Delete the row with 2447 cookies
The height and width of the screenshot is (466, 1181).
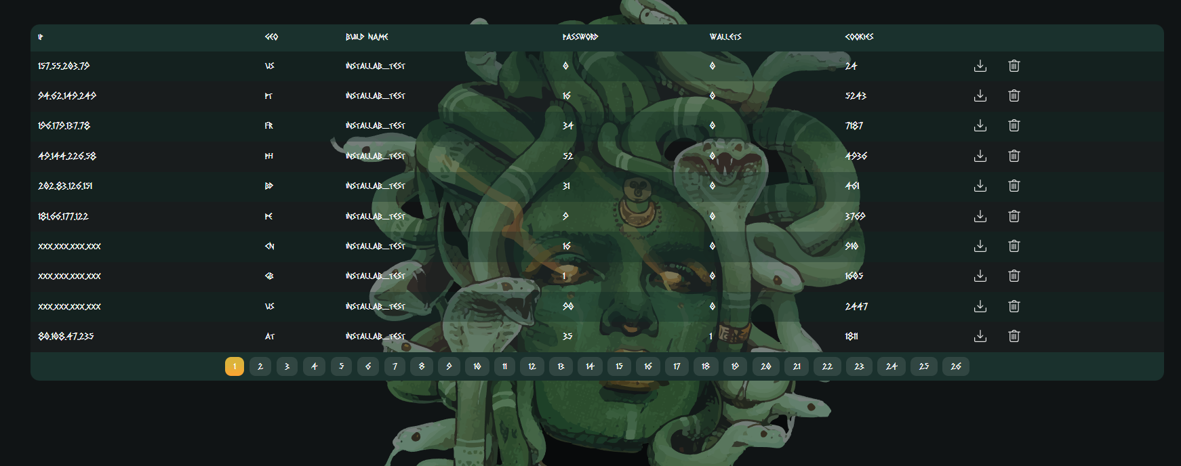coord(1014,306)
